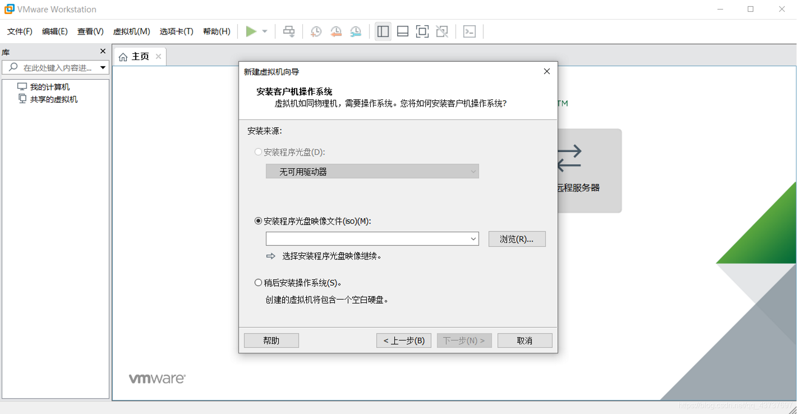
Task: Select 稍后安装操作系统(S) radio button
Action: [x=258, y=282]
